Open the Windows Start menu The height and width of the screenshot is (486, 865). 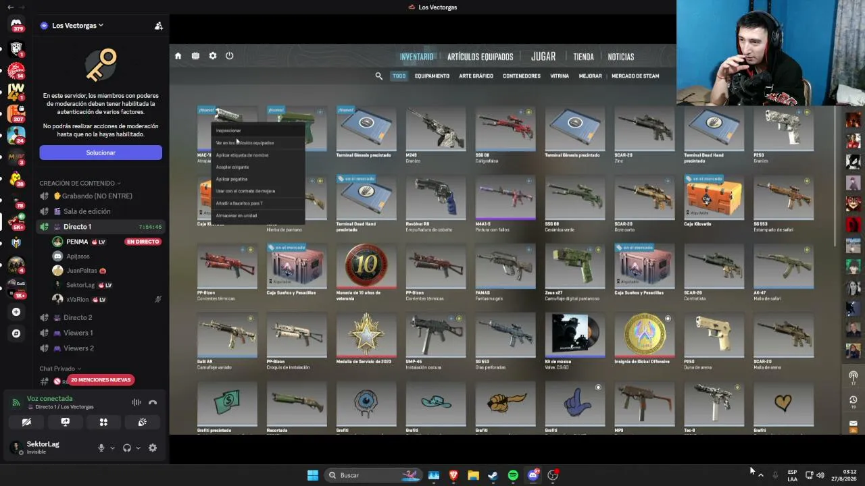(313, 475)
